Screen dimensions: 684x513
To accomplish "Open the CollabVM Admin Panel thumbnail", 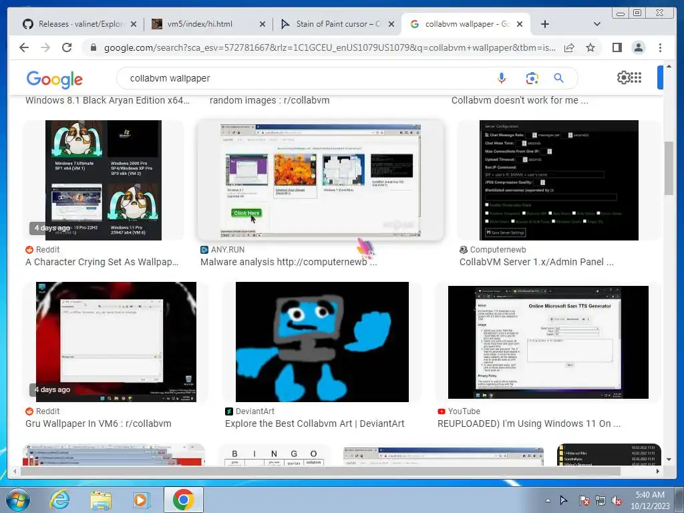I will pyautogui.click(x=559, y=180).
